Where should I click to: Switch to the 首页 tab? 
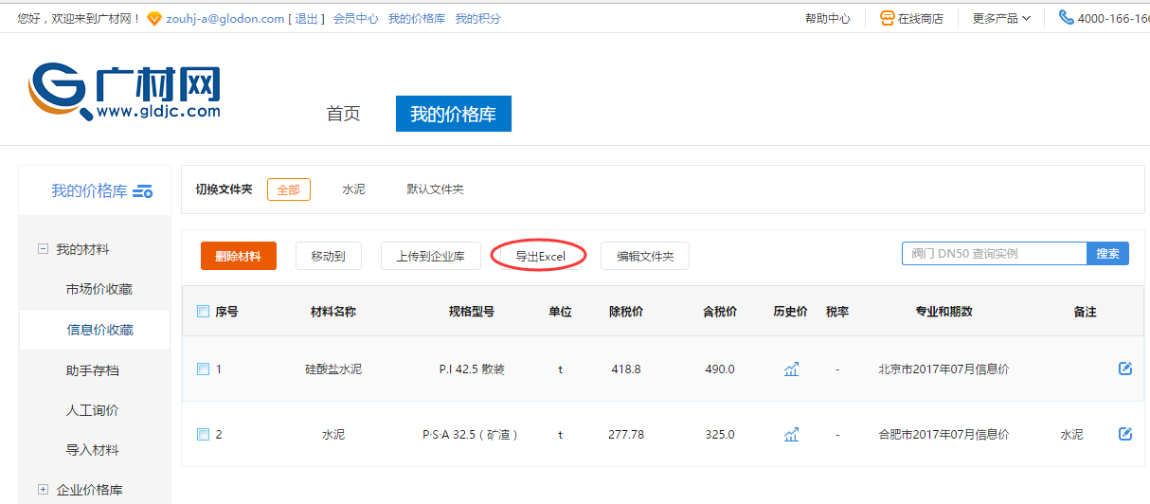tap(343, 114)
